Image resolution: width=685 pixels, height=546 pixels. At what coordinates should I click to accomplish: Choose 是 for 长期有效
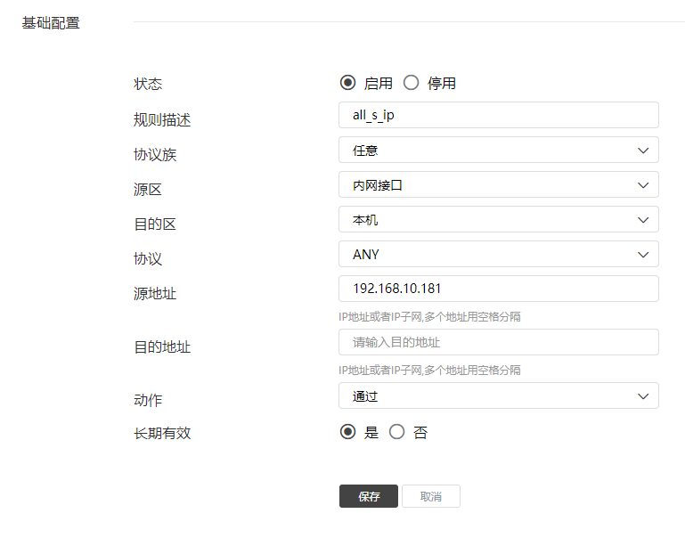tap(347, 432)
